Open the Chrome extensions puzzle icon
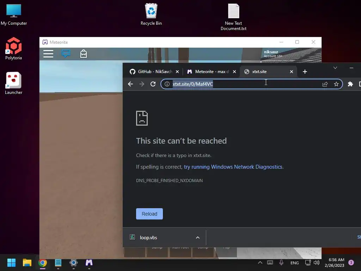 coord(350,84)
